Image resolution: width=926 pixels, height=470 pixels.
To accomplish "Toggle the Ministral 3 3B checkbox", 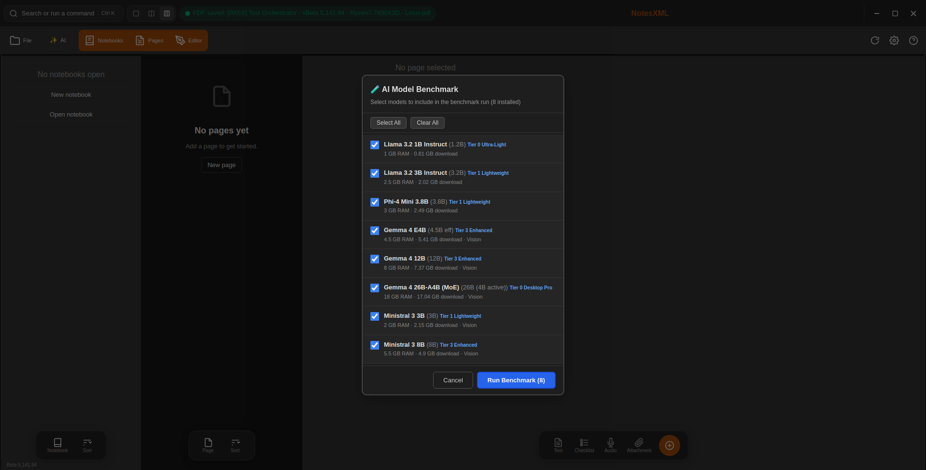I will (x=375, y=316).
